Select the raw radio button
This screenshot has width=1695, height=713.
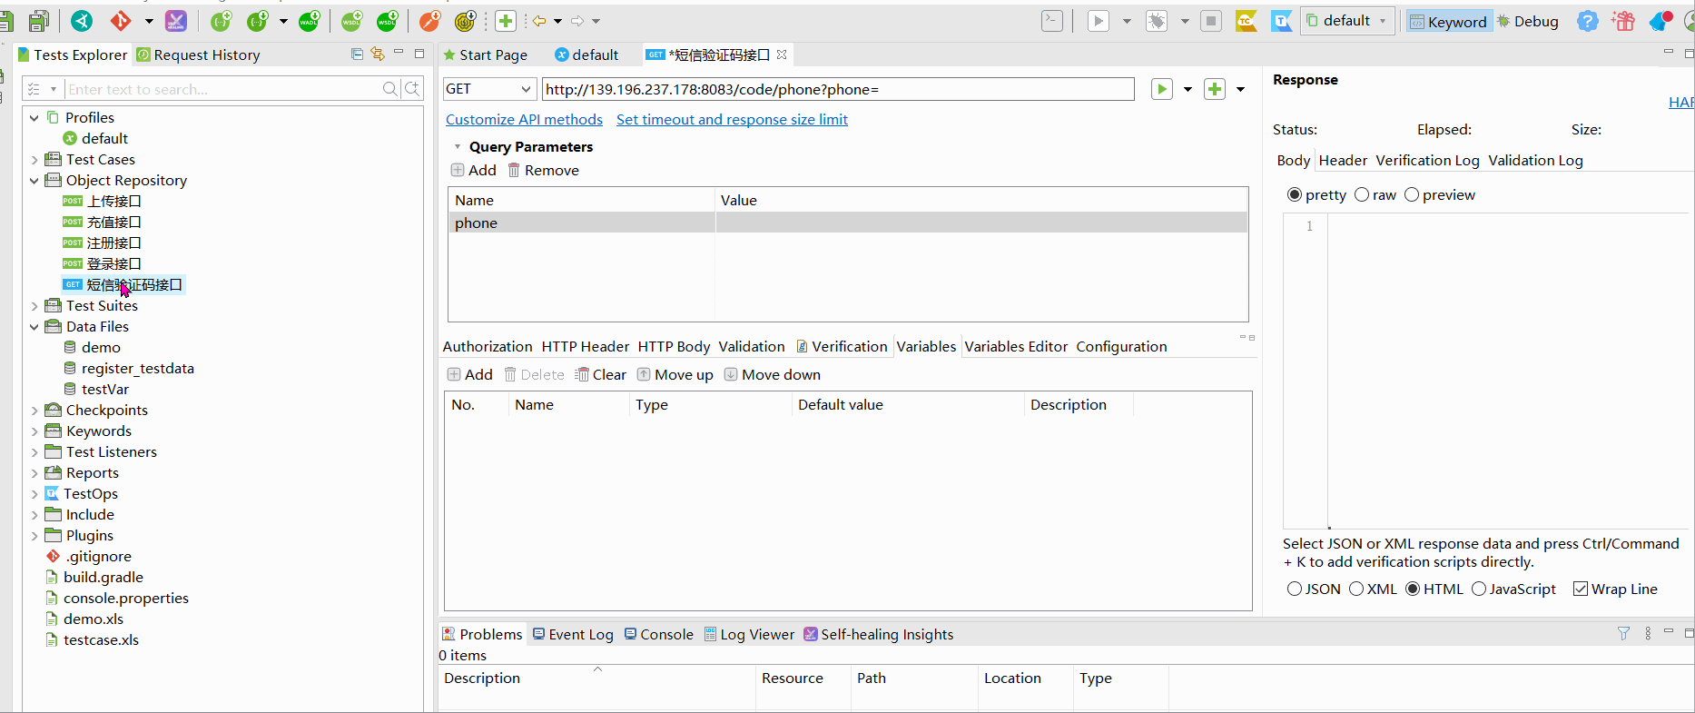coord(1362,195)
